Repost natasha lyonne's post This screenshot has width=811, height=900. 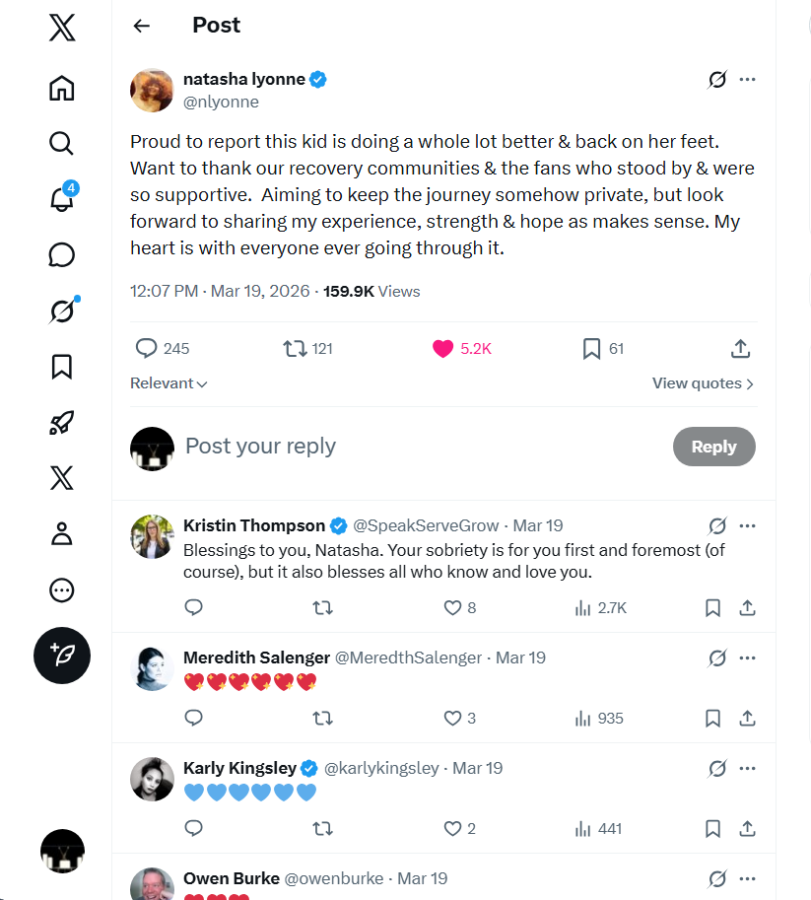pyautogui.click(x=294, y=348)
